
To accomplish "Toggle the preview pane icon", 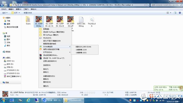I will 175,13.
